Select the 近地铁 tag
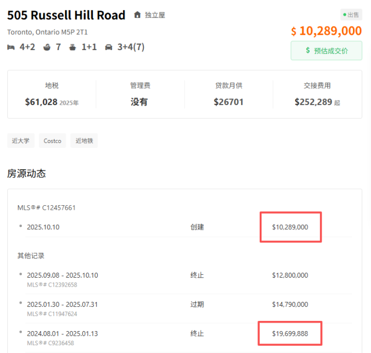371x353 pixels. 84,141
